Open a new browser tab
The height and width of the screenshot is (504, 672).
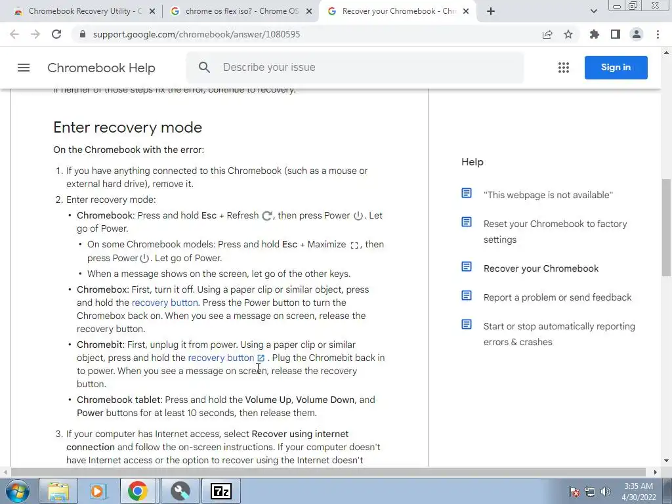tap(491, 12)
